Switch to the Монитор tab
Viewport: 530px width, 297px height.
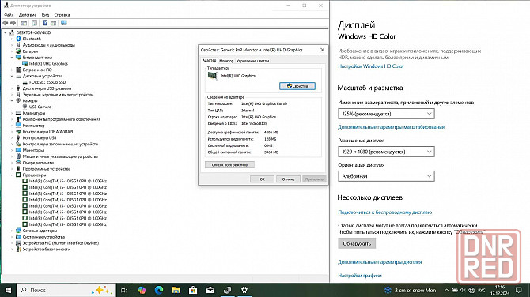(x=226, y=61)
